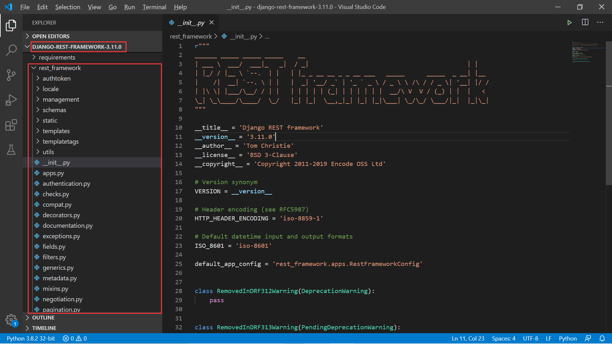Image resolution: width=612 pixels, height=344 pixels.
Task: Select Python 3.8.2 32-bit interpreter
Action: 31,338
